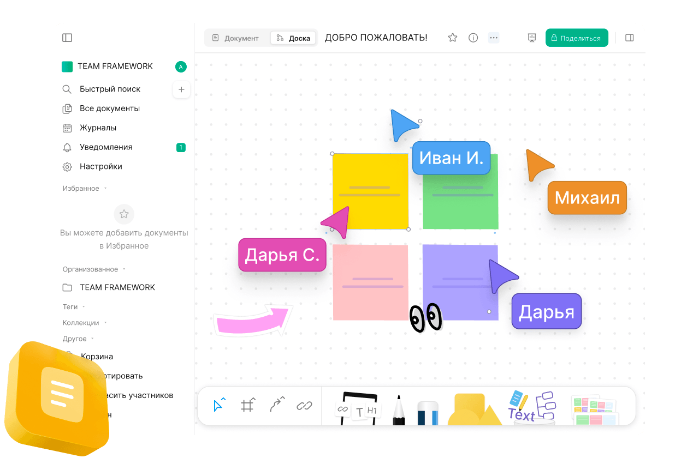Toggle the right sidebar panel icon
Viewport: 699px width, 458px height.
point(629,38)
